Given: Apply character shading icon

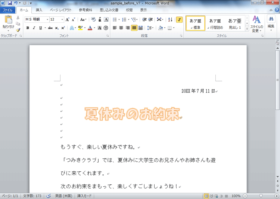Looking at the screenshot, I should [100, 28].
